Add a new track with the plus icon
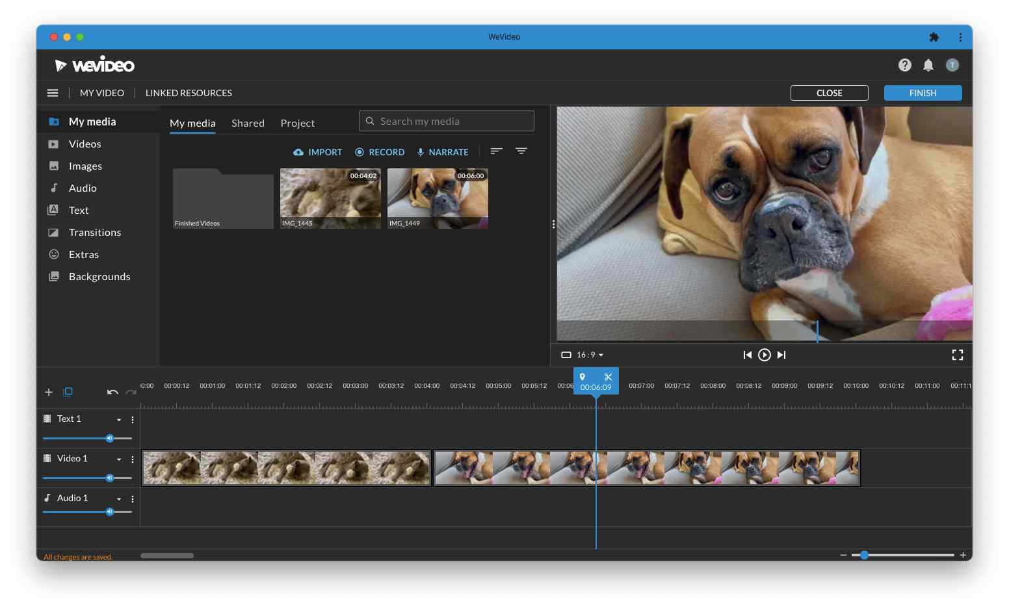 point(48,392)
